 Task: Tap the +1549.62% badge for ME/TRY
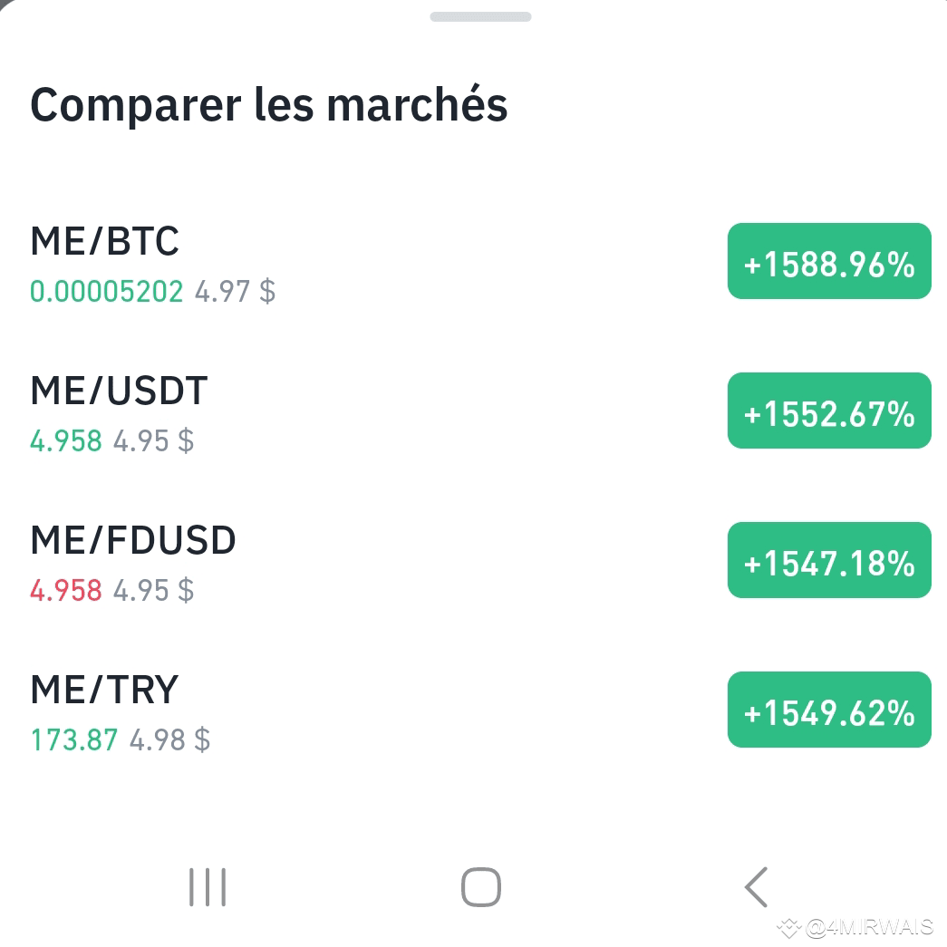pyautogui.click(x=829, y=710)
